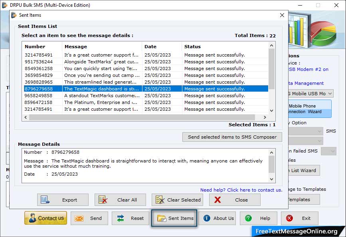Viewport: 346px width, 237px height.
Task: Click the Send button label
Action: [96, 218]
